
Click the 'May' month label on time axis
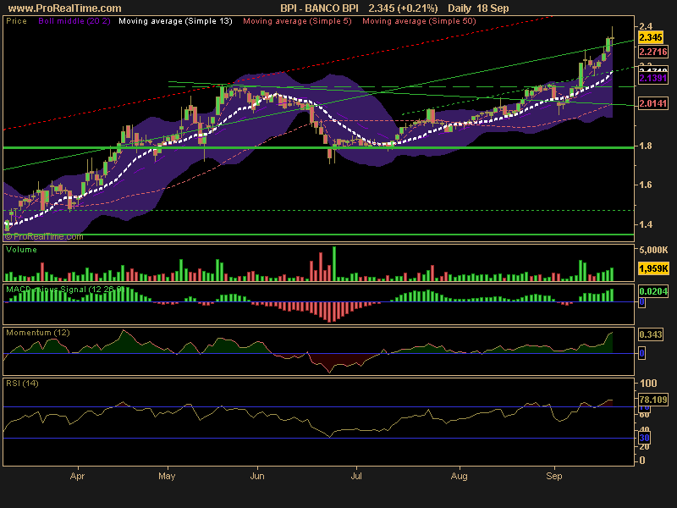167,476
